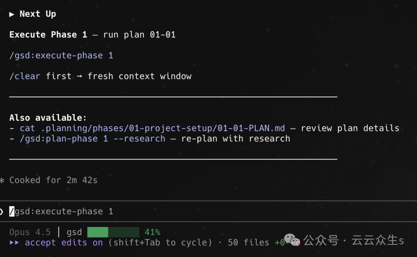
Task: Click 'Execute Phase 1' bold text
Action: (x=48, y=35)
